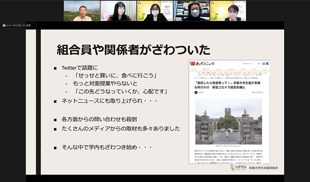This screenshot has width=310, height=182.
Task: Click the Facebook icon in the news article header
Action: tap(267, 63)
